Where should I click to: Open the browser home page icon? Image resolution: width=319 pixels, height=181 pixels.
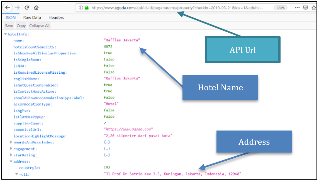pyautogui.click(x=36, y=8)
